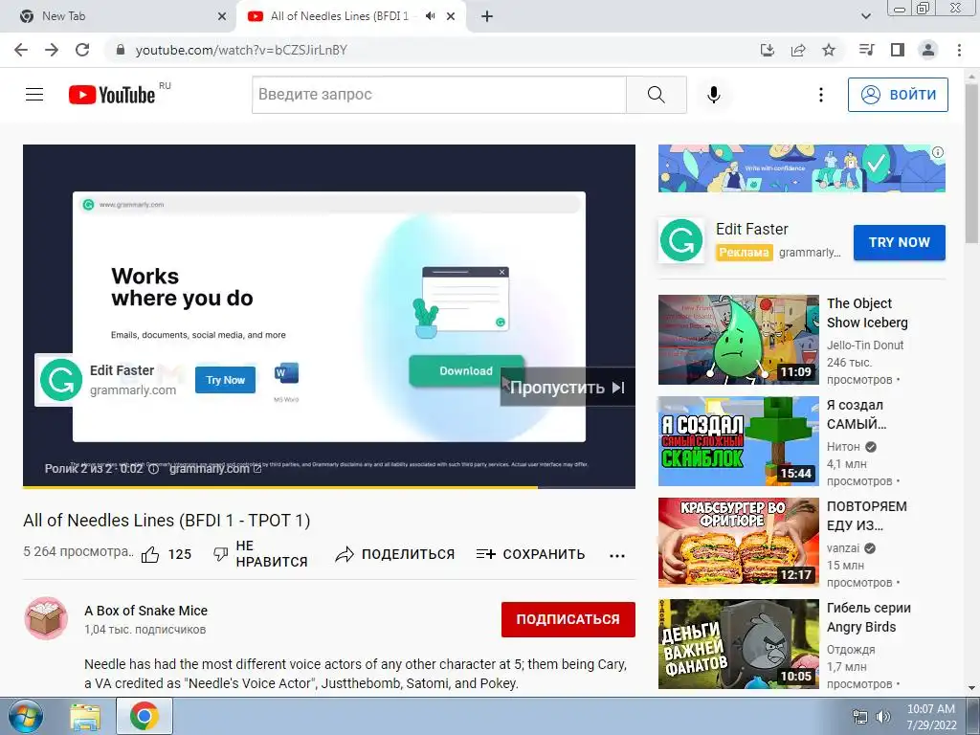Share this page from address bar
This screenshot has width=980, height=735.
(x=798, y=50)
